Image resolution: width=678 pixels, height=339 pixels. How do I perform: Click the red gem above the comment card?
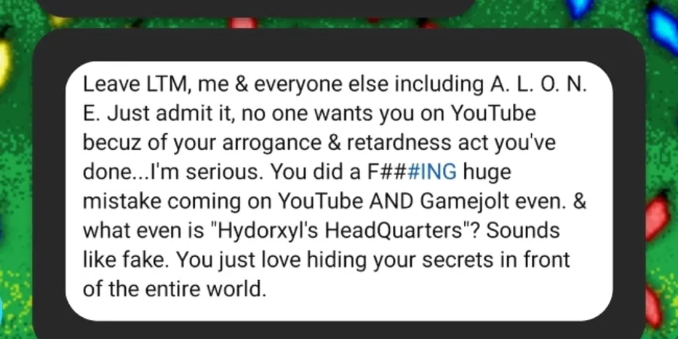coord(243,23)
